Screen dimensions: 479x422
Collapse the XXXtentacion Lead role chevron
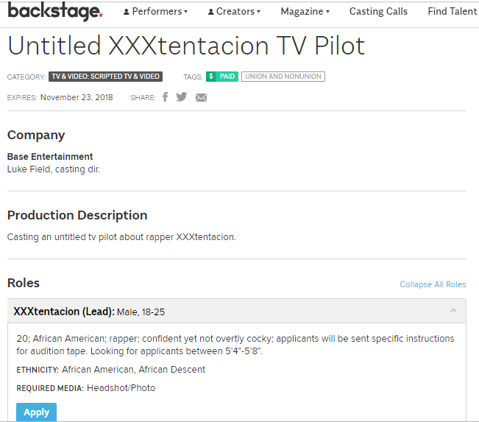click(453, 311)
